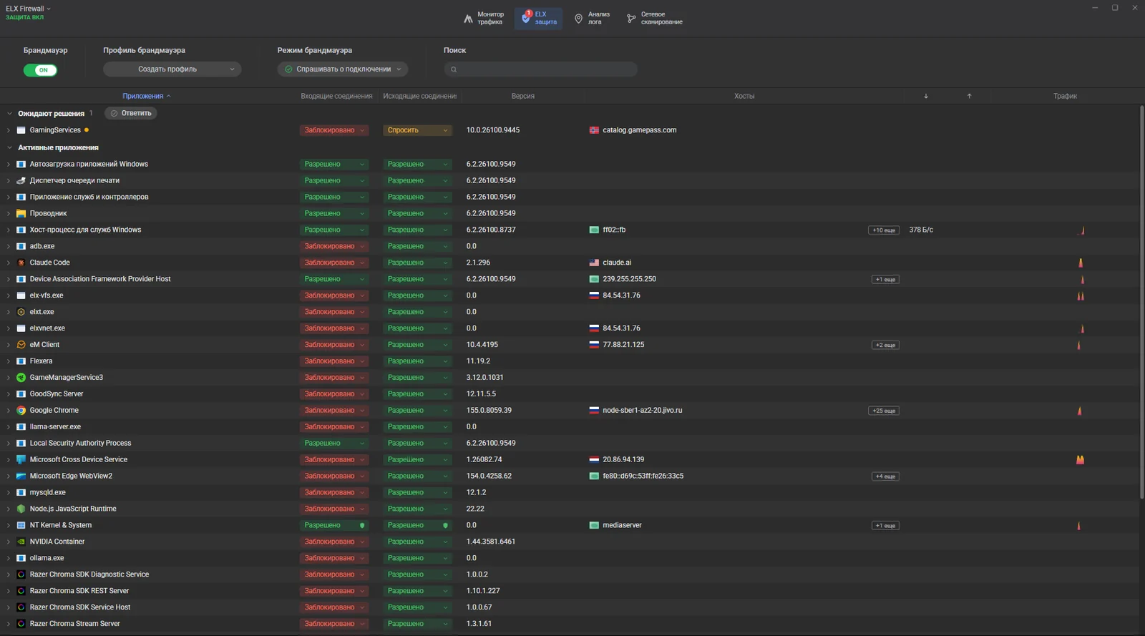This screenshot has width=1145, height=636.
Task: Sort by the Приложения column header
Action: click(146, 96)
